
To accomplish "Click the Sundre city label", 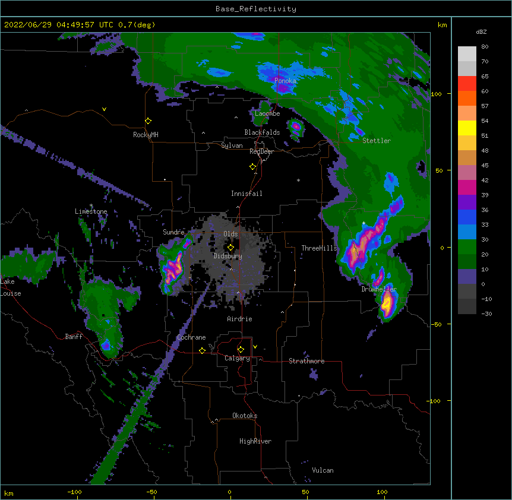I will click(173, 232).
